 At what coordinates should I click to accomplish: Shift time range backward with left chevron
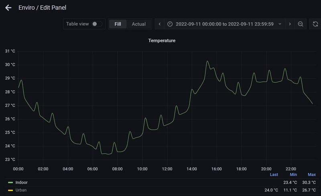click(x=160, y=24)
